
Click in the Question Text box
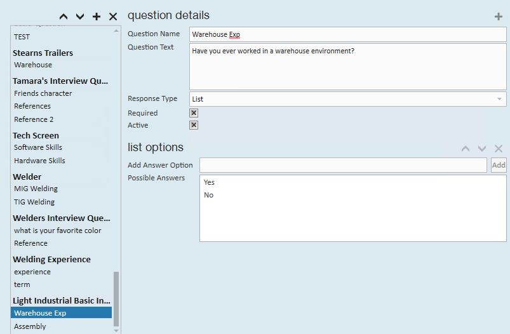pyautogui.click(x=348, y=67)
